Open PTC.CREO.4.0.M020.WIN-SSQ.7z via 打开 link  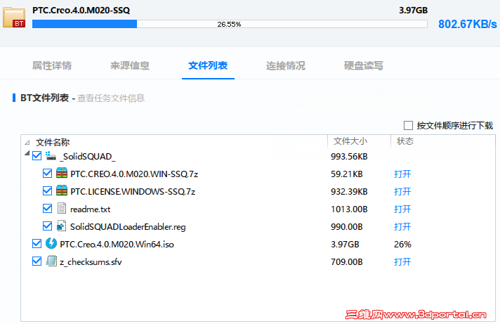coord(402,174)
